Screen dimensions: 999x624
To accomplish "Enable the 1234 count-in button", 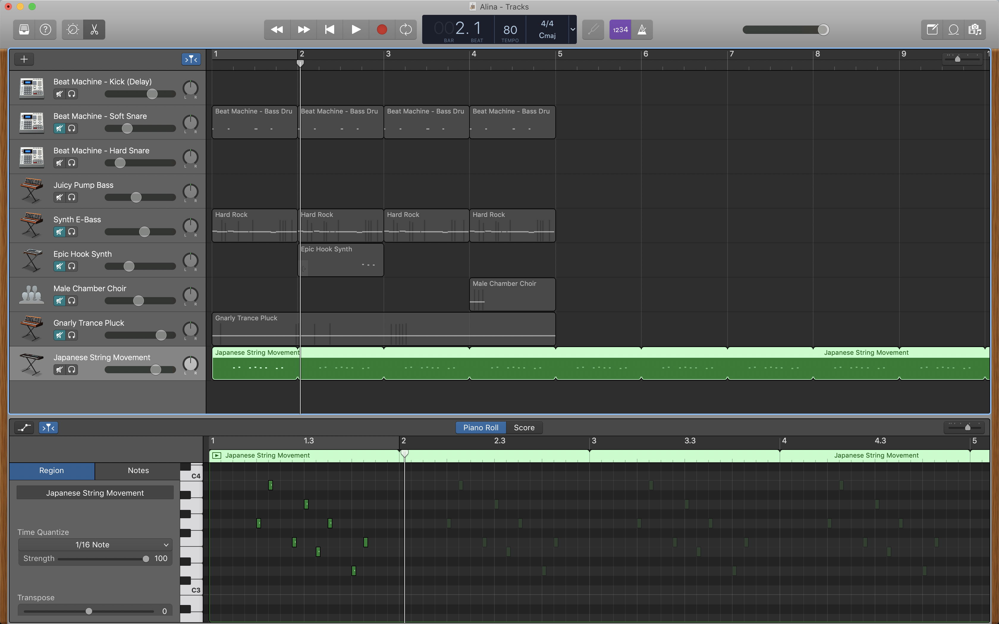I will pyautogui.click(x=620, y=29).
